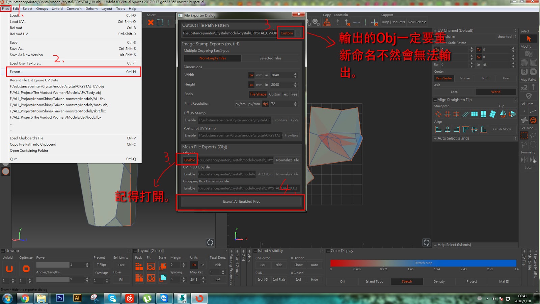This screenshot has height=304, width=540.
Task: Open the Unfold menu
Action: 57,9
